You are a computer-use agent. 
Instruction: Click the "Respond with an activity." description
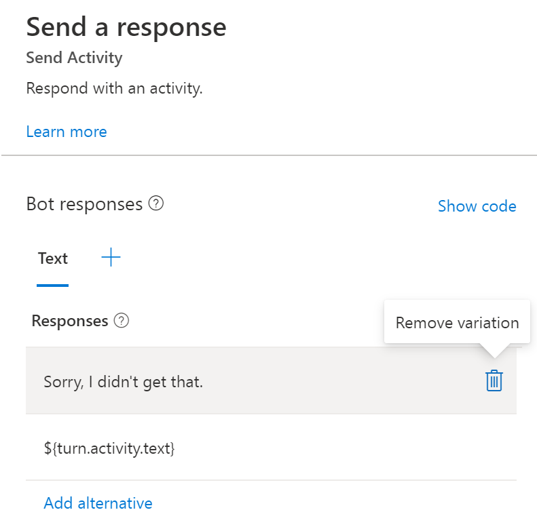click(114, 88)
